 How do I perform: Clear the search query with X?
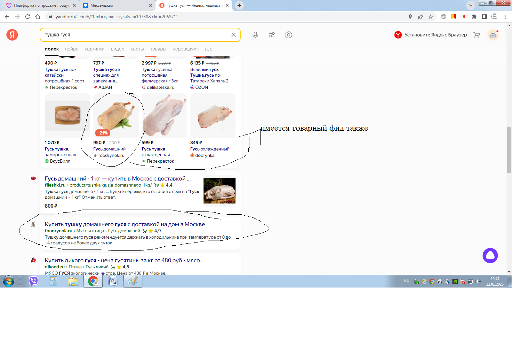click(234, 35)
